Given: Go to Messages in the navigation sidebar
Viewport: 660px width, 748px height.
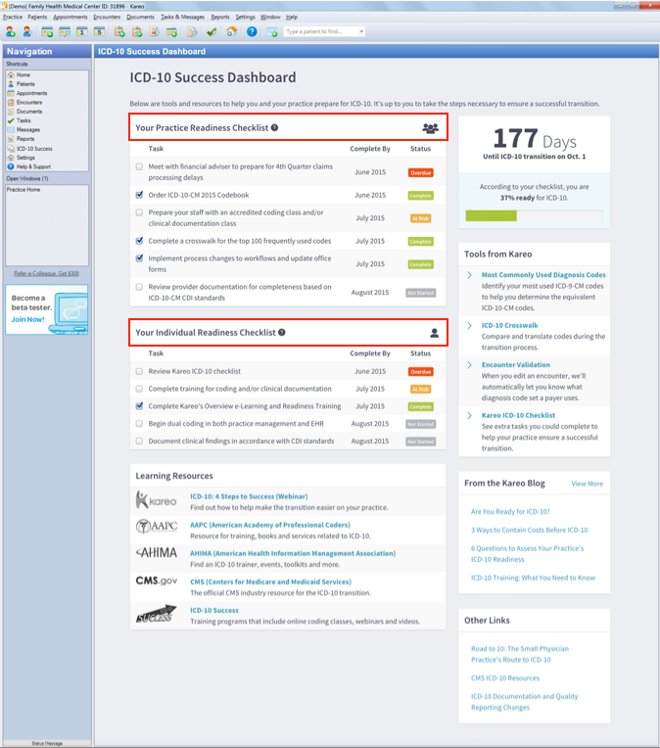Looking at the screenshot, I should [27, 129].
